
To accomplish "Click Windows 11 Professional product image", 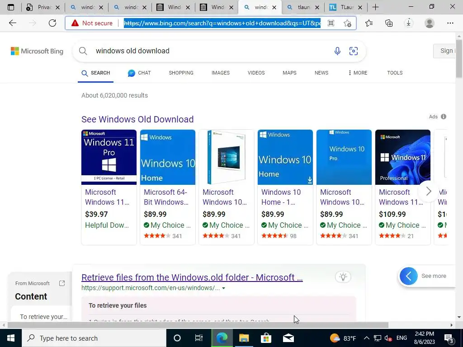I will [403, 157].
